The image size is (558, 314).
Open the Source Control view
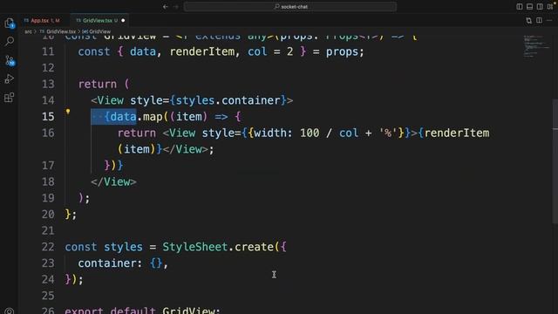(x=10, y=60)
